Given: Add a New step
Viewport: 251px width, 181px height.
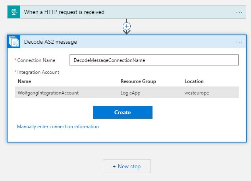Looking at the screenshot, I should pos(127,166).
